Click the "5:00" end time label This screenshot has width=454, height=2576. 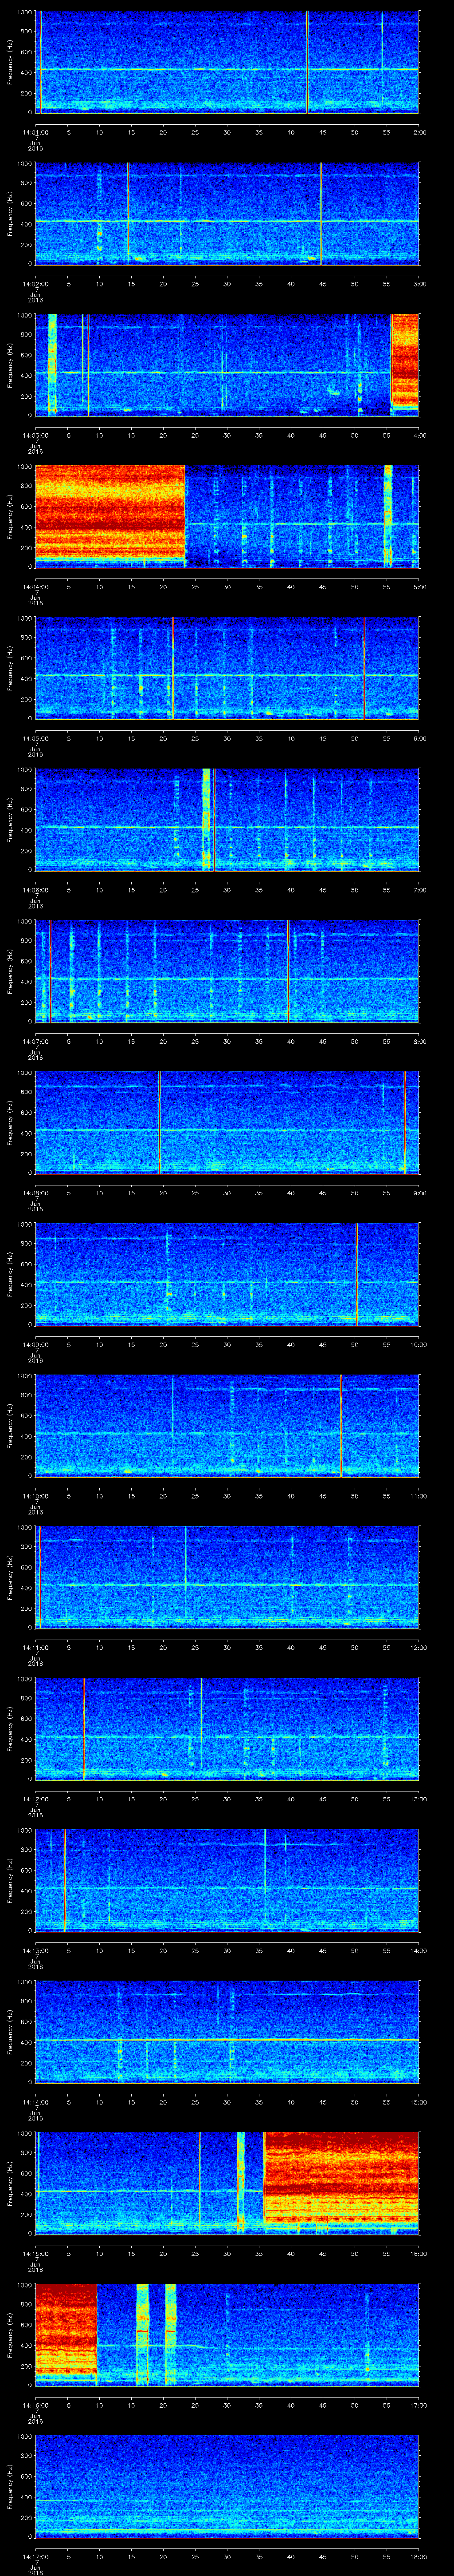[419, 586]
